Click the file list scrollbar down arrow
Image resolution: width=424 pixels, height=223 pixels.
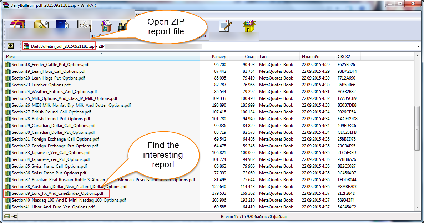[x=417, y=208]
